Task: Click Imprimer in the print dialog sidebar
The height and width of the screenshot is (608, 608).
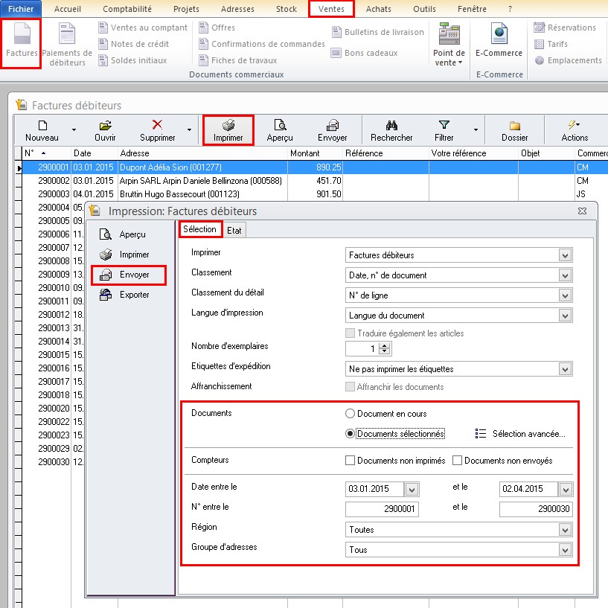Action: [x=124, y=255]
